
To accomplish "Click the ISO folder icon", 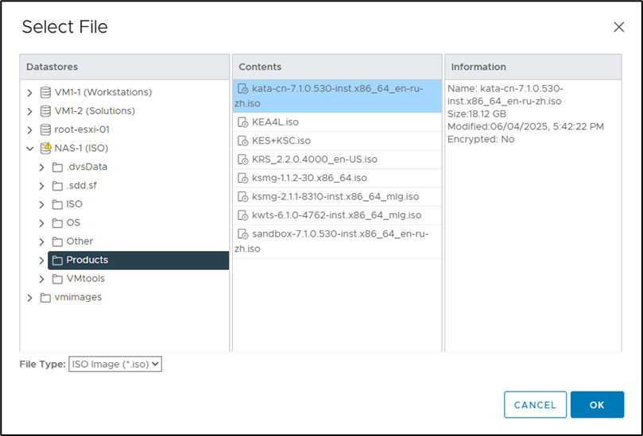I will 57,204.
